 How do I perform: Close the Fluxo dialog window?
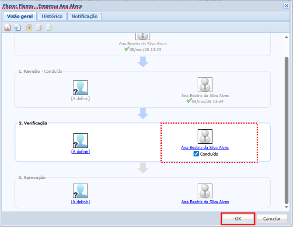click(286, 6)
